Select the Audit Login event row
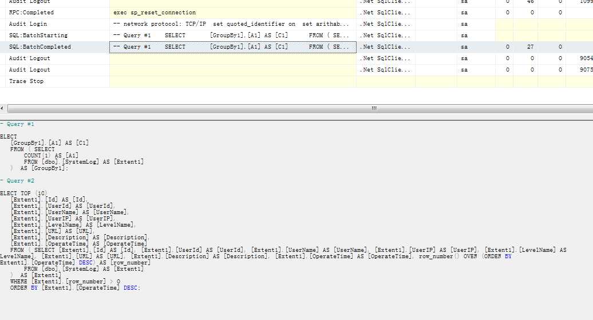The width and height of the screenshot is (593, 320). pos(296,24)
